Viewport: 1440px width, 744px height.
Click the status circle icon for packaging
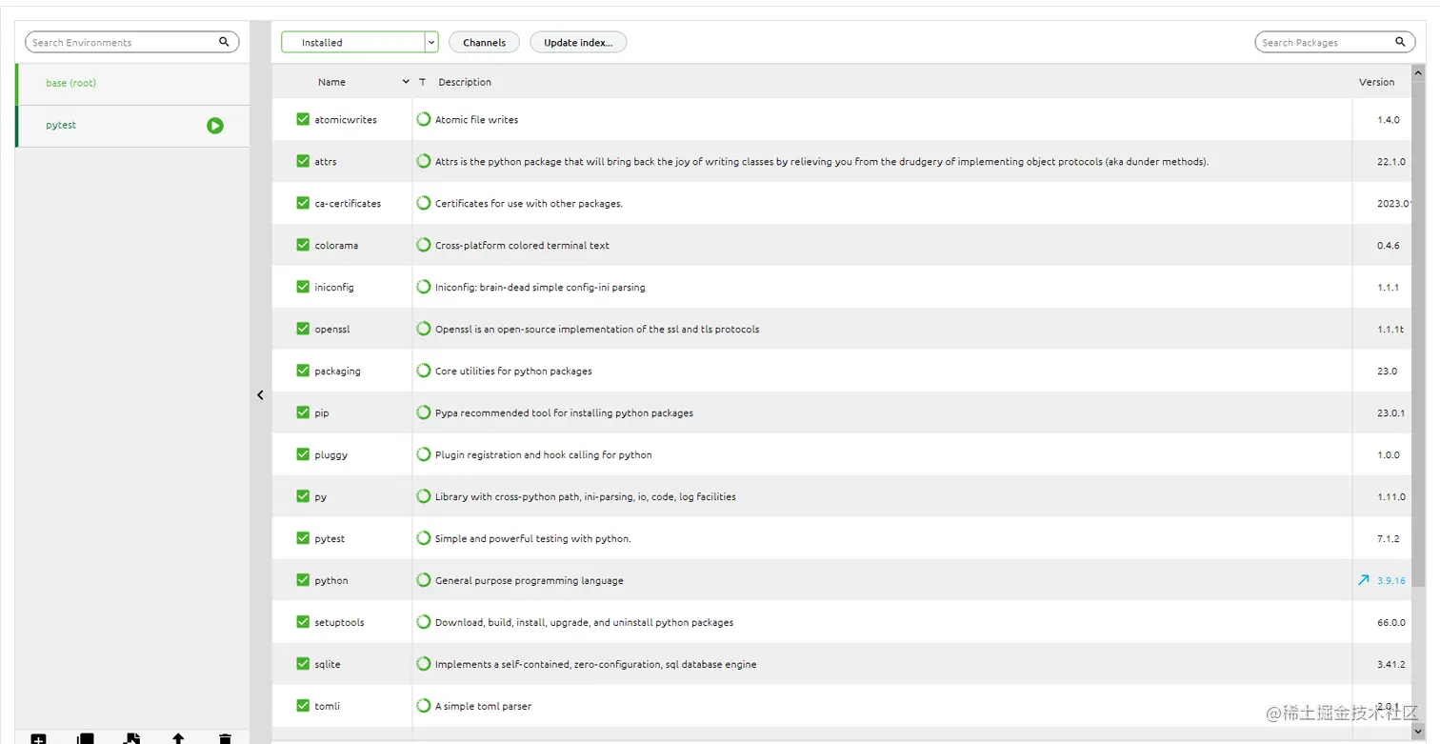424,371
